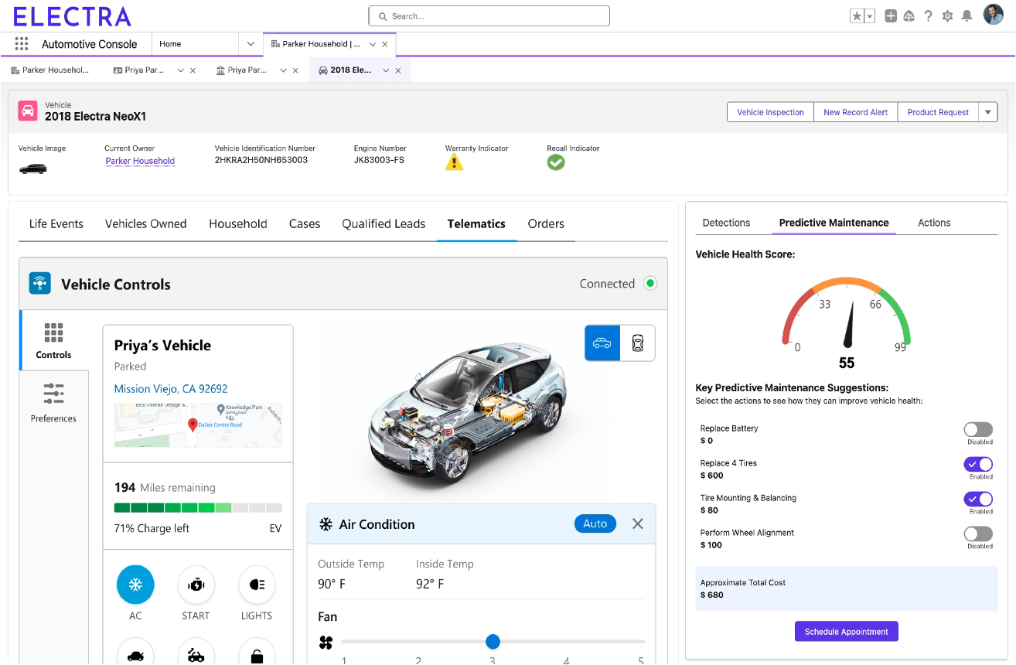Open the Parker Household owner link
1016x665 pixels.
tap(140, 161)
